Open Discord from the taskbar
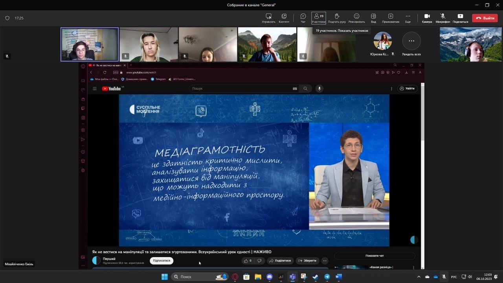The height and width of the screenshot is (283, 503). coord(269,277)
